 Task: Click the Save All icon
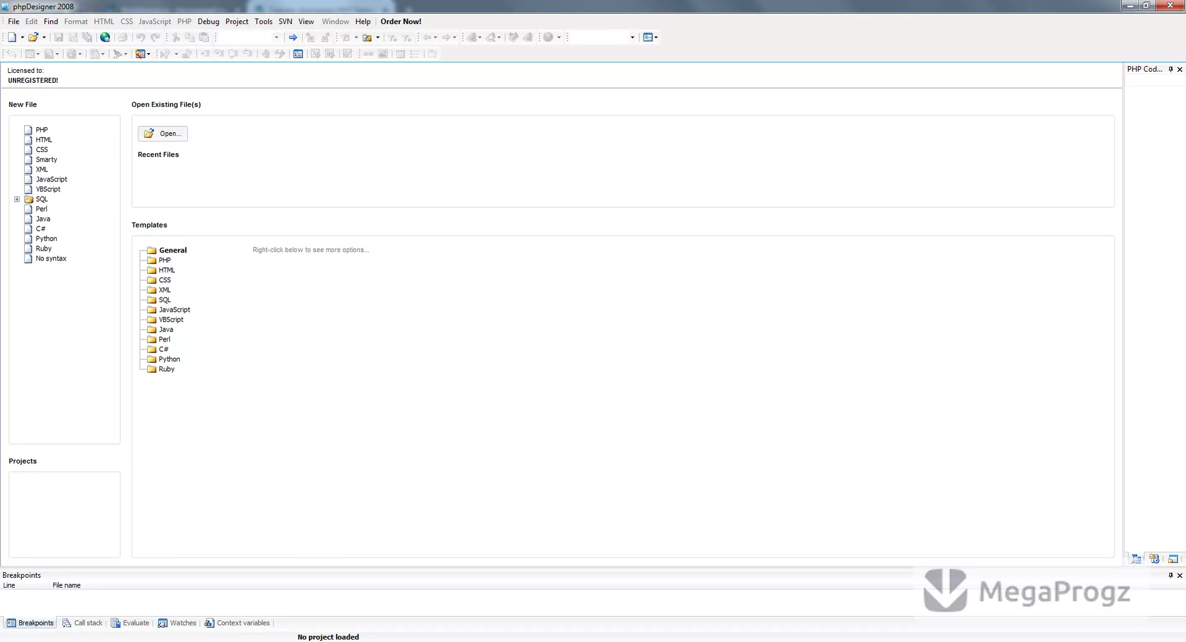87,37
